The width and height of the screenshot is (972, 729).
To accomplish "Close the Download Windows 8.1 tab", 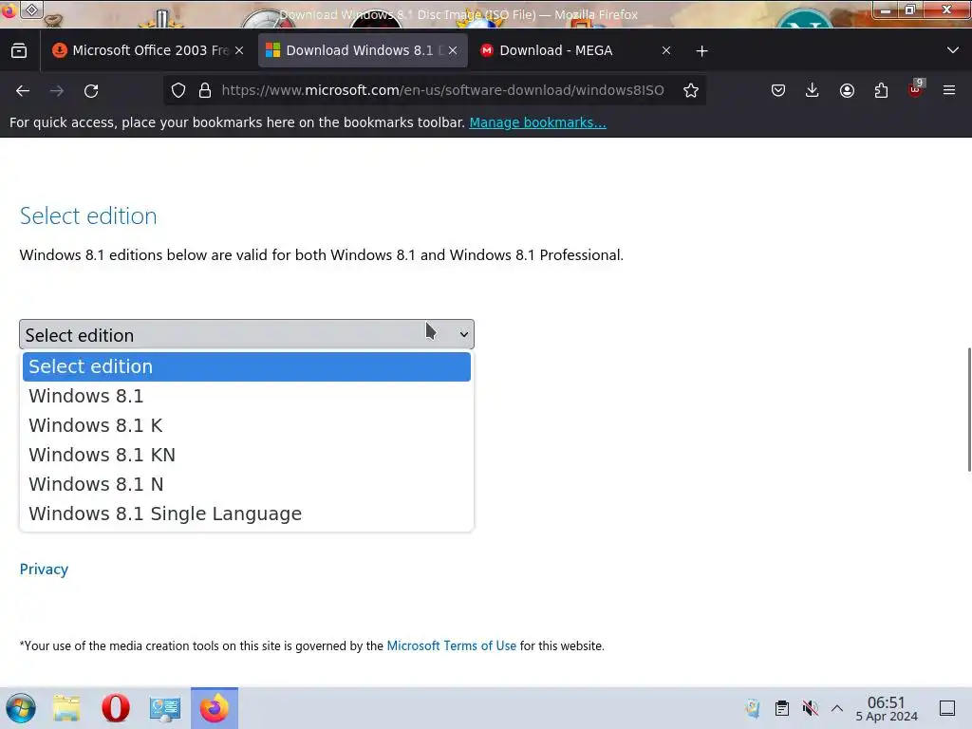I will click(x=453, y=51).
